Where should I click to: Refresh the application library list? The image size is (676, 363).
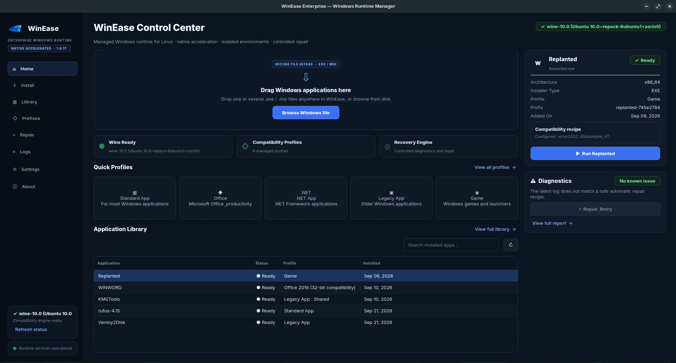511,245
